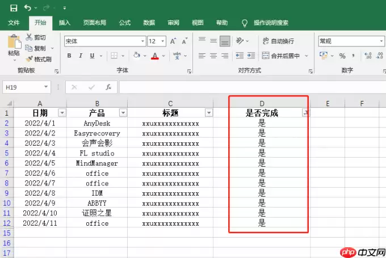Image resolution: width=386 pixels, height=258 pixels.
Task: Open the 常规 number format dropdown
Action: [381, 41]
